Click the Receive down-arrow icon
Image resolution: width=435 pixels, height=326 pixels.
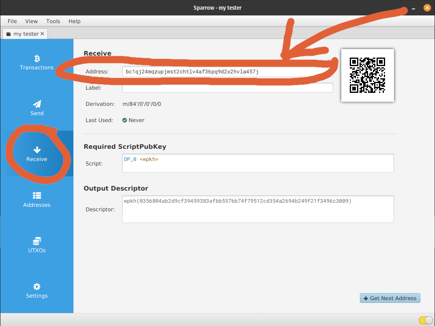pos(37,150)
